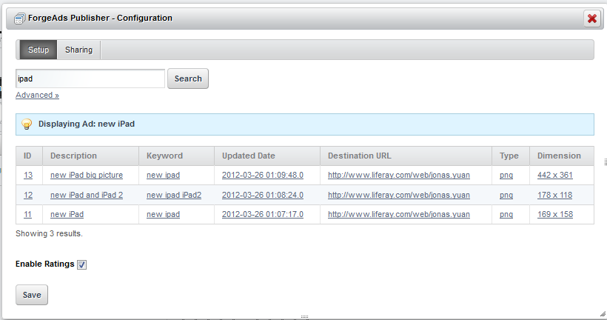Open ad ID 11 link
Viewport: 607px width, 320px height.
tap(27, 215)
